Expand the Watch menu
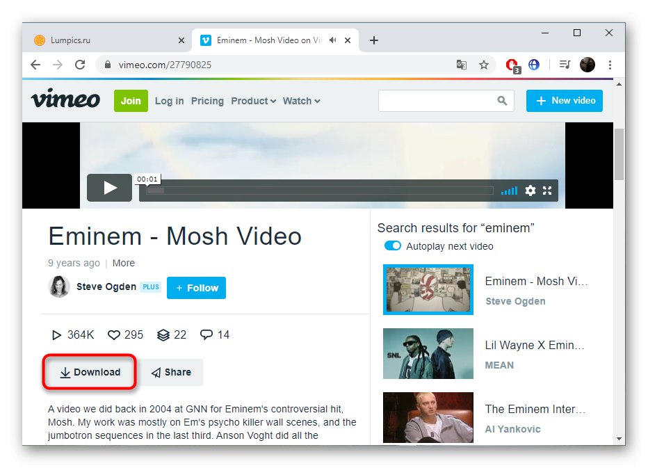The image size is (648, 468). [301, 101]
